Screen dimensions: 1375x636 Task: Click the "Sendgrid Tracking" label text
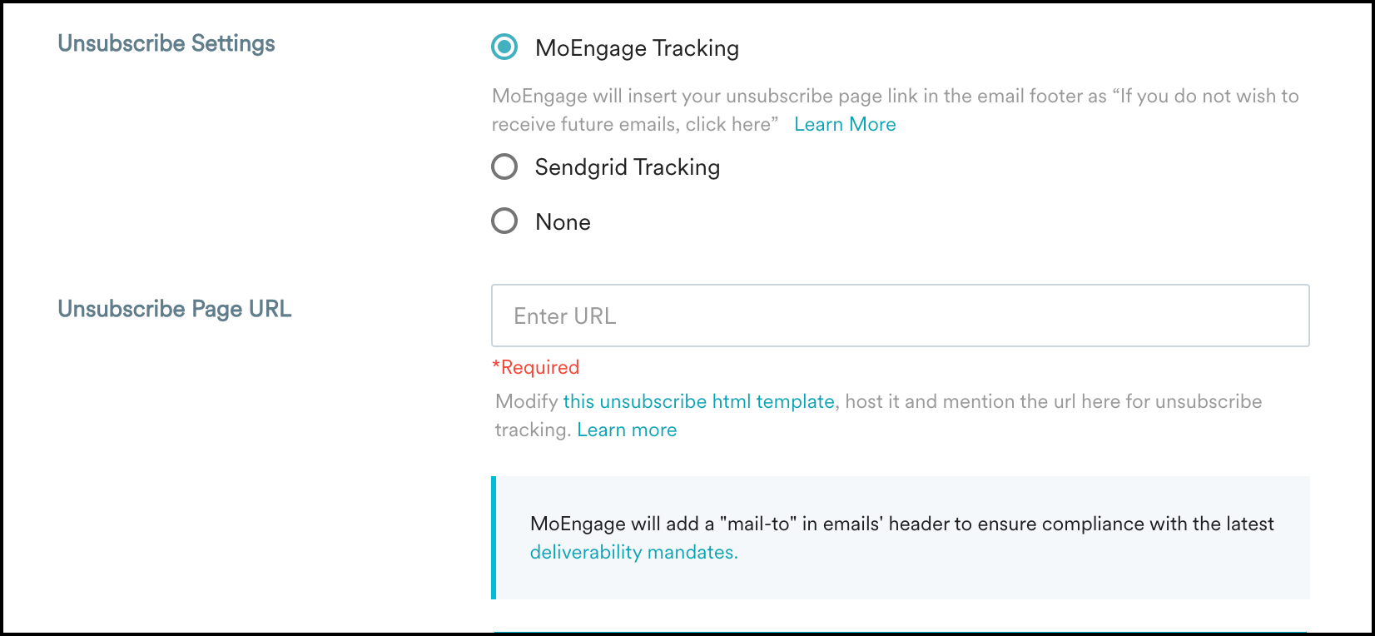[x=627, y=167]
